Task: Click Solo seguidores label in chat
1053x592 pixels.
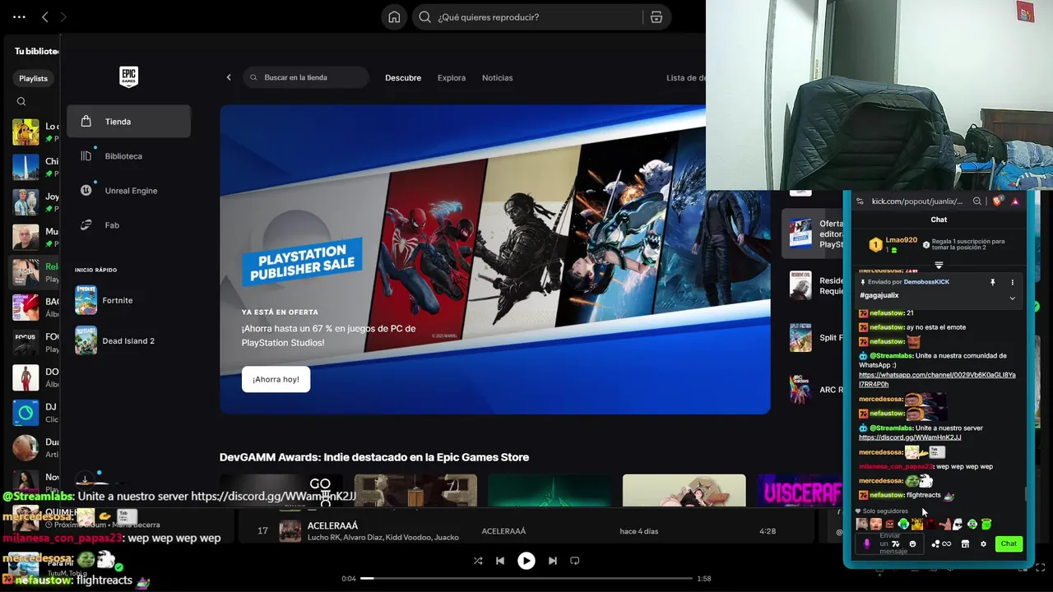Action: click(x=885, y=511)
